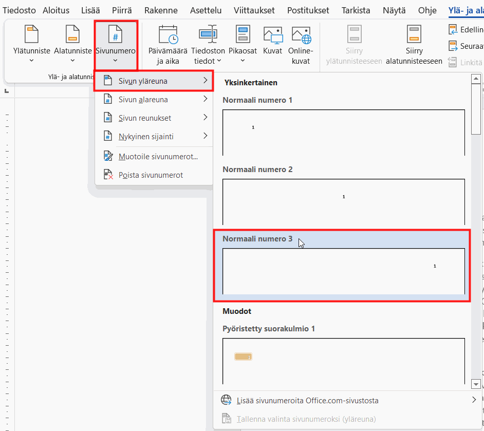Screen dimensions: 484x431
Task: Switch to the Postitukset tab
Action: (308, 10)
